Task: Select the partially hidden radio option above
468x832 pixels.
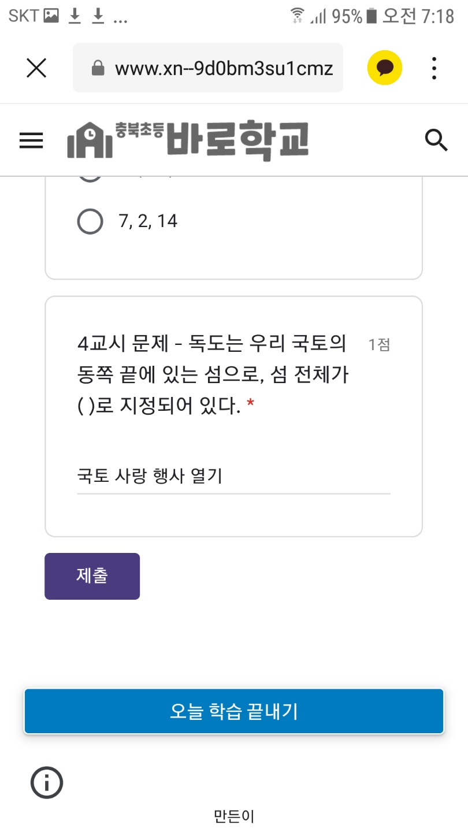Action: pyautogui.click(x=90, y=173)
